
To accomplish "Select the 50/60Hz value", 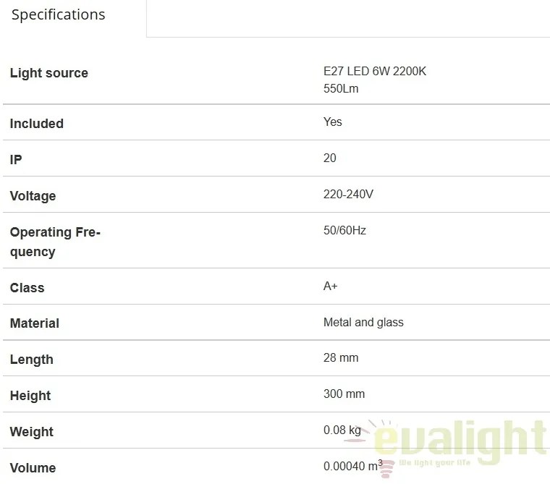I will click(344, 231).
